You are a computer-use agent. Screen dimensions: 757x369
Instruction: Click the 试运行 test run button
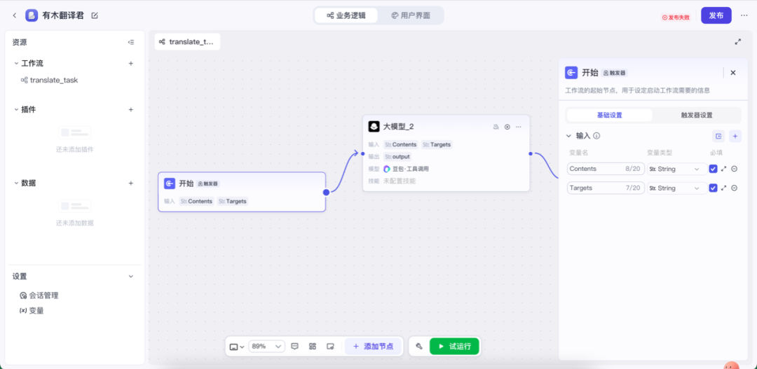[x=454, y=347]
